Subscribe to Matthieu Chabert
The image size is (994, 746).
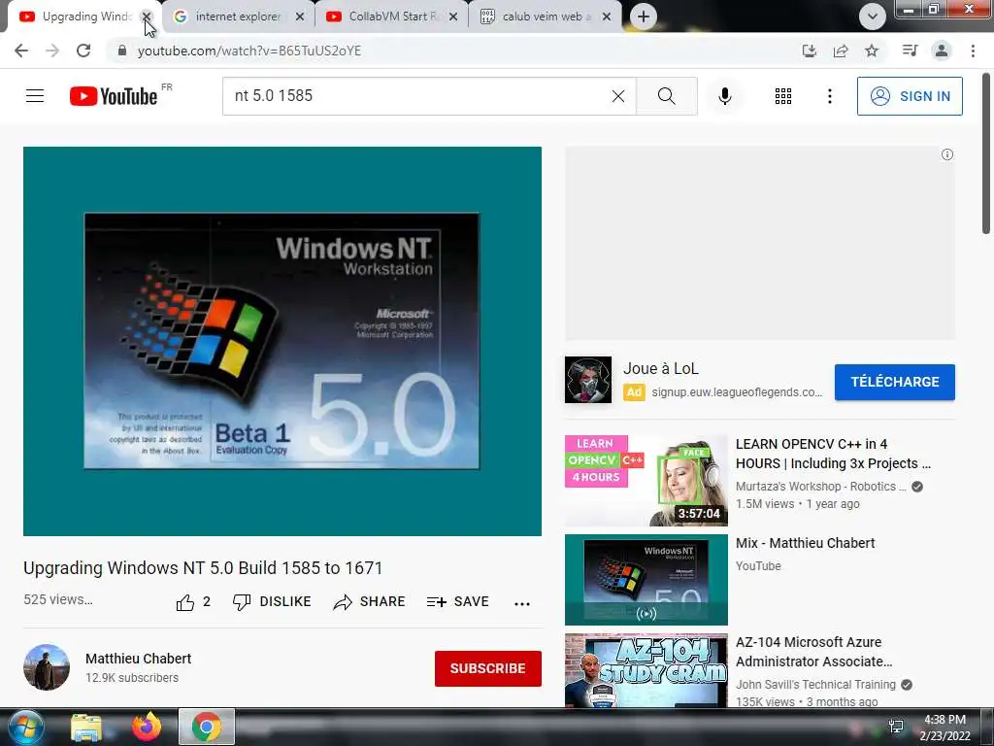tap(487, 668)
